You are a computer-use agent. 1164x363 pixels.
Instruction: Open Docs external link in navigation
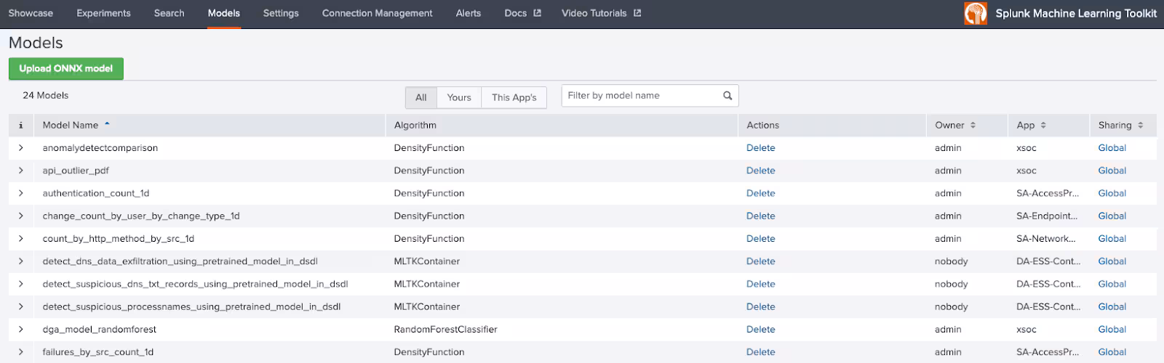pos(522,13)
